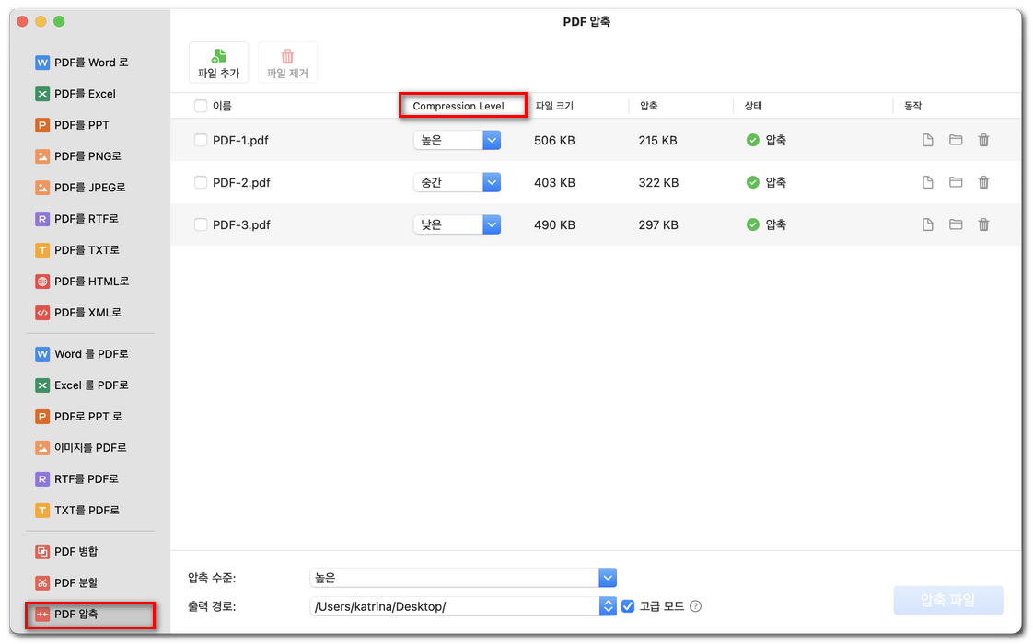
Task: Click the PDF를 RTF로 icon
Action: 42,219
